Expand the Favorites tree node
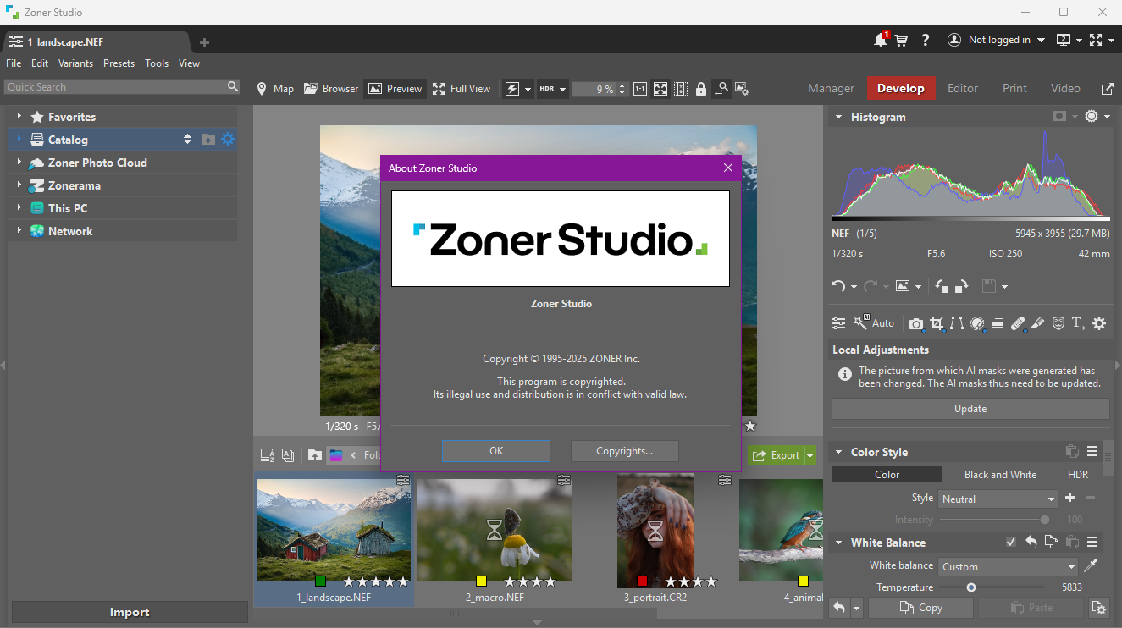 coord(19,117)
